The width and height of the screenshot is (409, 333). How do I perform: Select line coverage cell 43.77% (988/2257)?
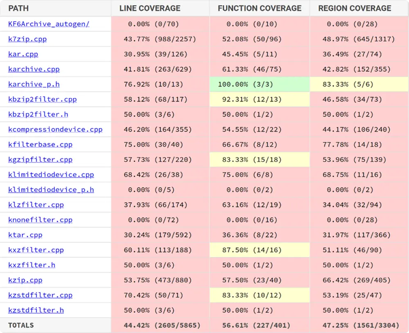click(160, 39)
